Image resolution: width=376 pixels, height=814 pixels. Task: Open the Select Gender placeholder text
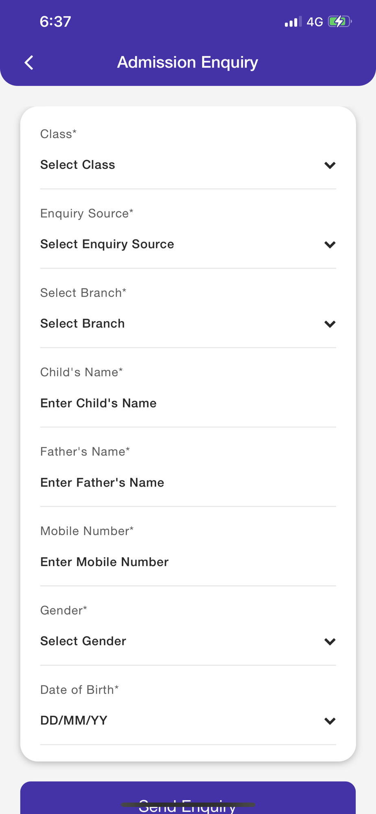point(83,641)
